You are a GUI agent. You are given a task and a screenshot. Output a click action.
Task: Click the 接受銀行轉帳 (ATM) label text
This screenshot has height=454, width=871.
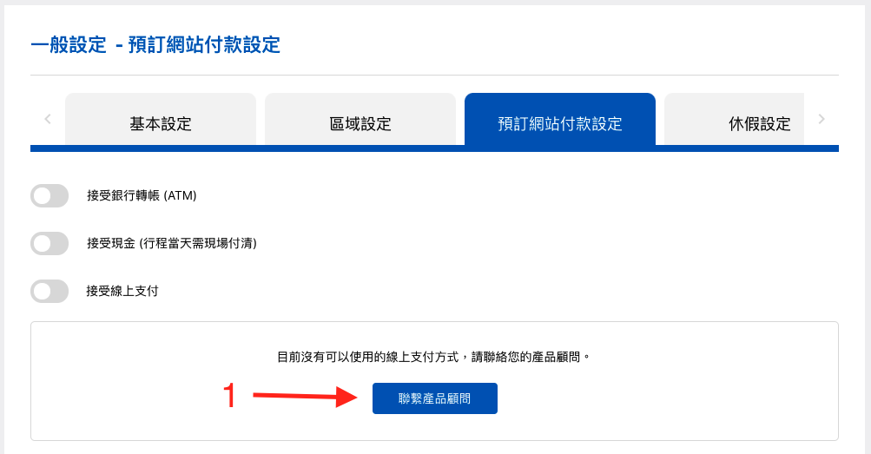(142, 196)
